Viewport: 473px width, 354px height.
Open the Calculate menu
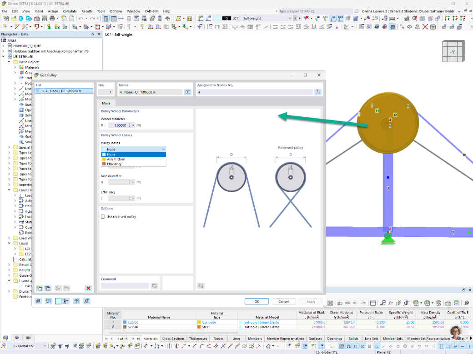(70, 11)
